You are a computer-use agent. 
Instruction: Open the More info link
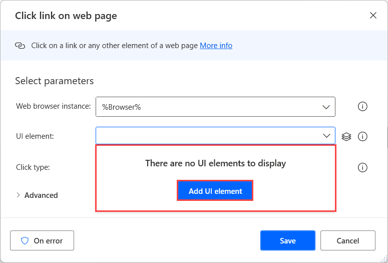(216, 46)
